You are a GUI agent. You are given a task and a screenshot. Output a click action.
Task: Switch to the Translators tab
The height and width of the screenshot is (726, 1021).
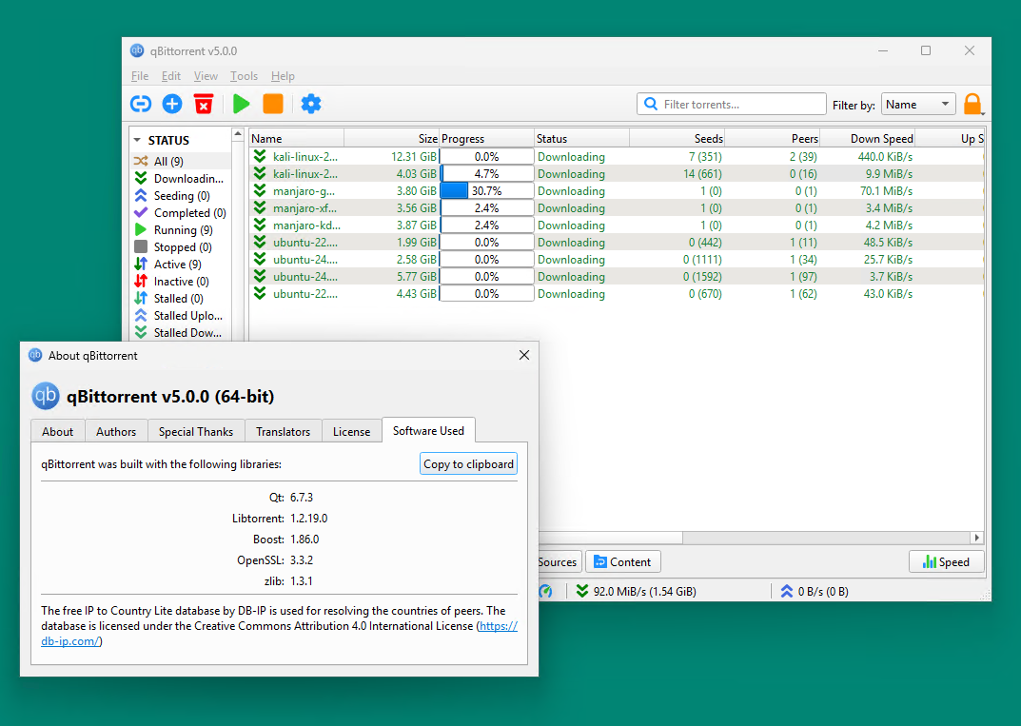coord(283,431)
